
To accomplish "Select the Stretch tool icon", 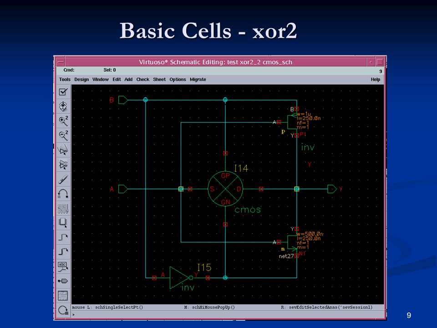I will pos(63,150).
